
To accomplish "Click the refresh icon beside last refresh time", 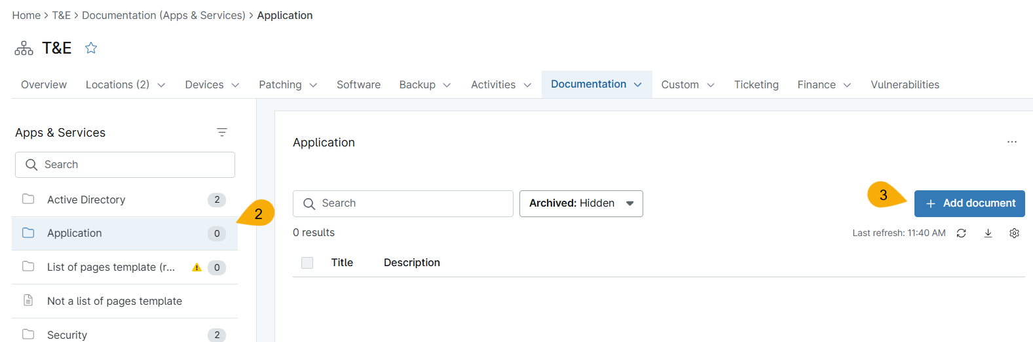I will click(x=961, y=233).
